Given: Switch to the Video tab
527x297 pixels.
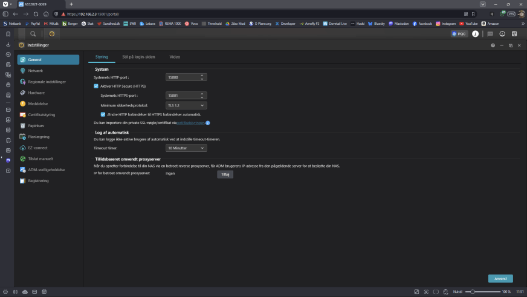Looking at the screenshot, I should [x=174, y=57].
